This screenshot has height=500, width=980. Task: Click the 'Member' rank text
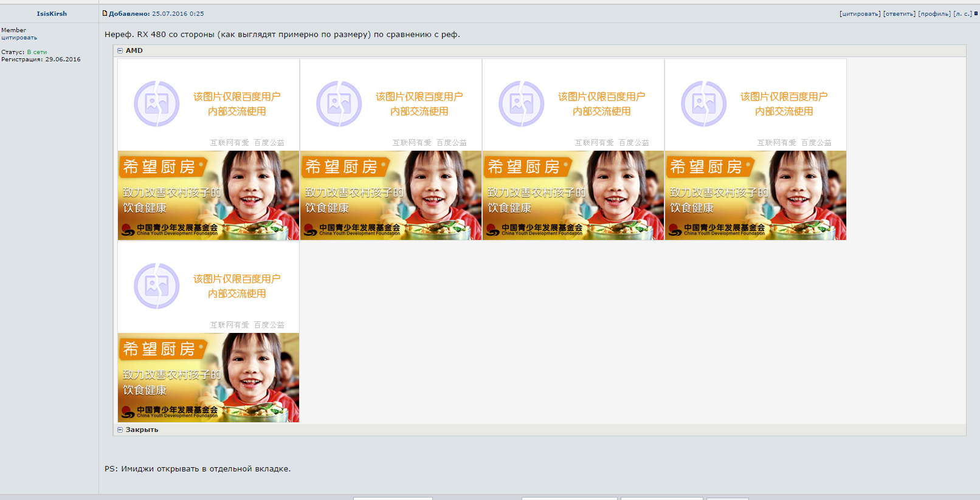click(x=13, y=30)
